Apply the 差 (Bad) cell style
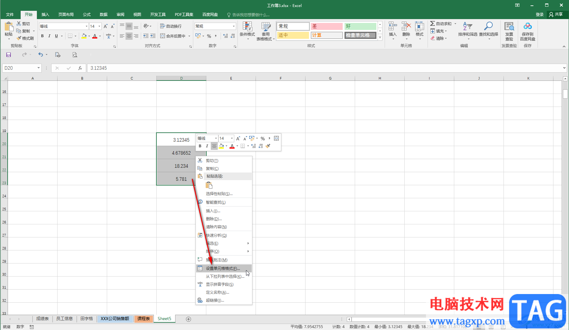The height and width of the screenshot is (330, 569). pos(326,26)
